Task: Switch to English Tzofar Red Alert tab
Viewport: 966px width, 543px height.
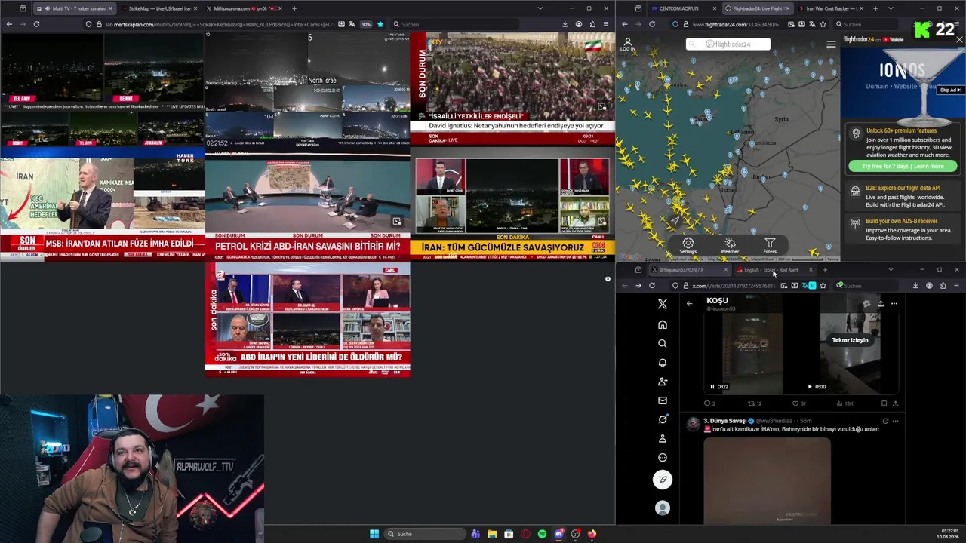Action: (x=775, y=270)
